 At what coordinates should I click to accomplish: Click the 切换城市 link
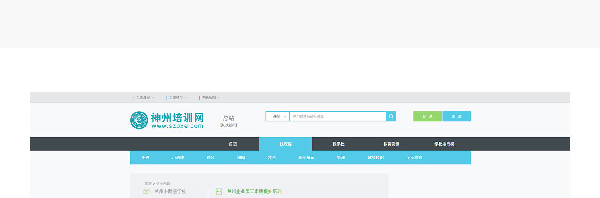point(229,125)
